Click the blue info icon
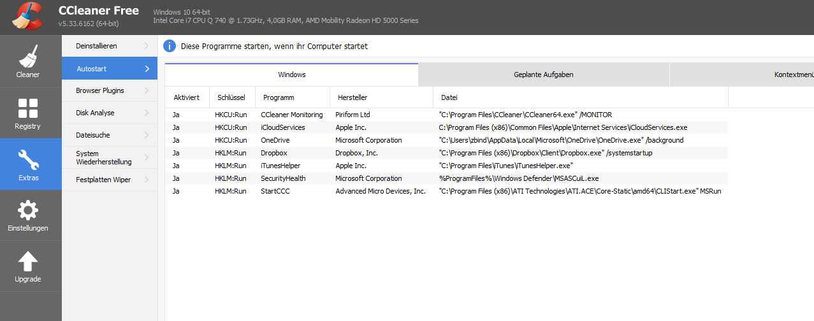 point(170,46)
